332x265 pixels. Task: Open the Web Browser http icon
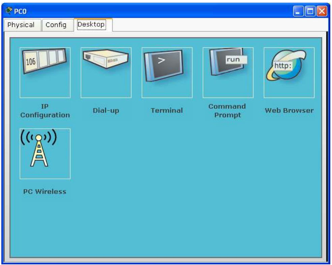[x=289, y=72]
